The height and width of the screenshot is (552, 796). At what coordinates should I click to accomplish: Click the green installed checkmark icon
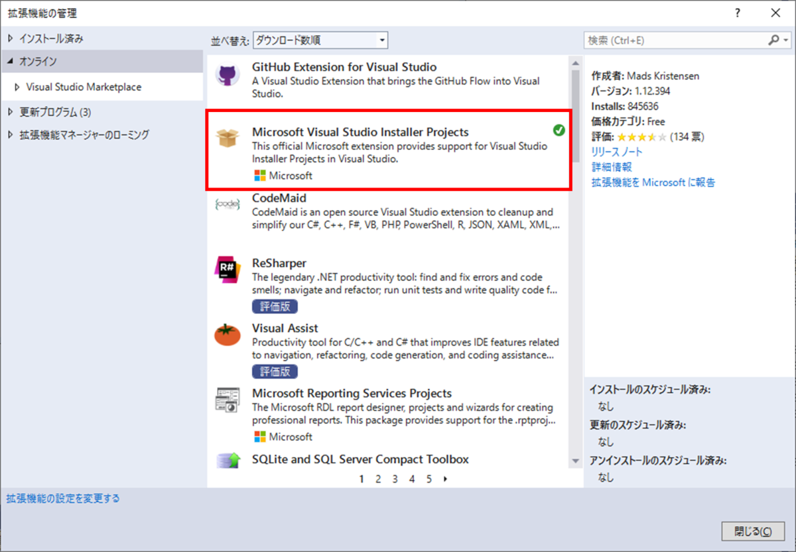click(x=559, y=131)
